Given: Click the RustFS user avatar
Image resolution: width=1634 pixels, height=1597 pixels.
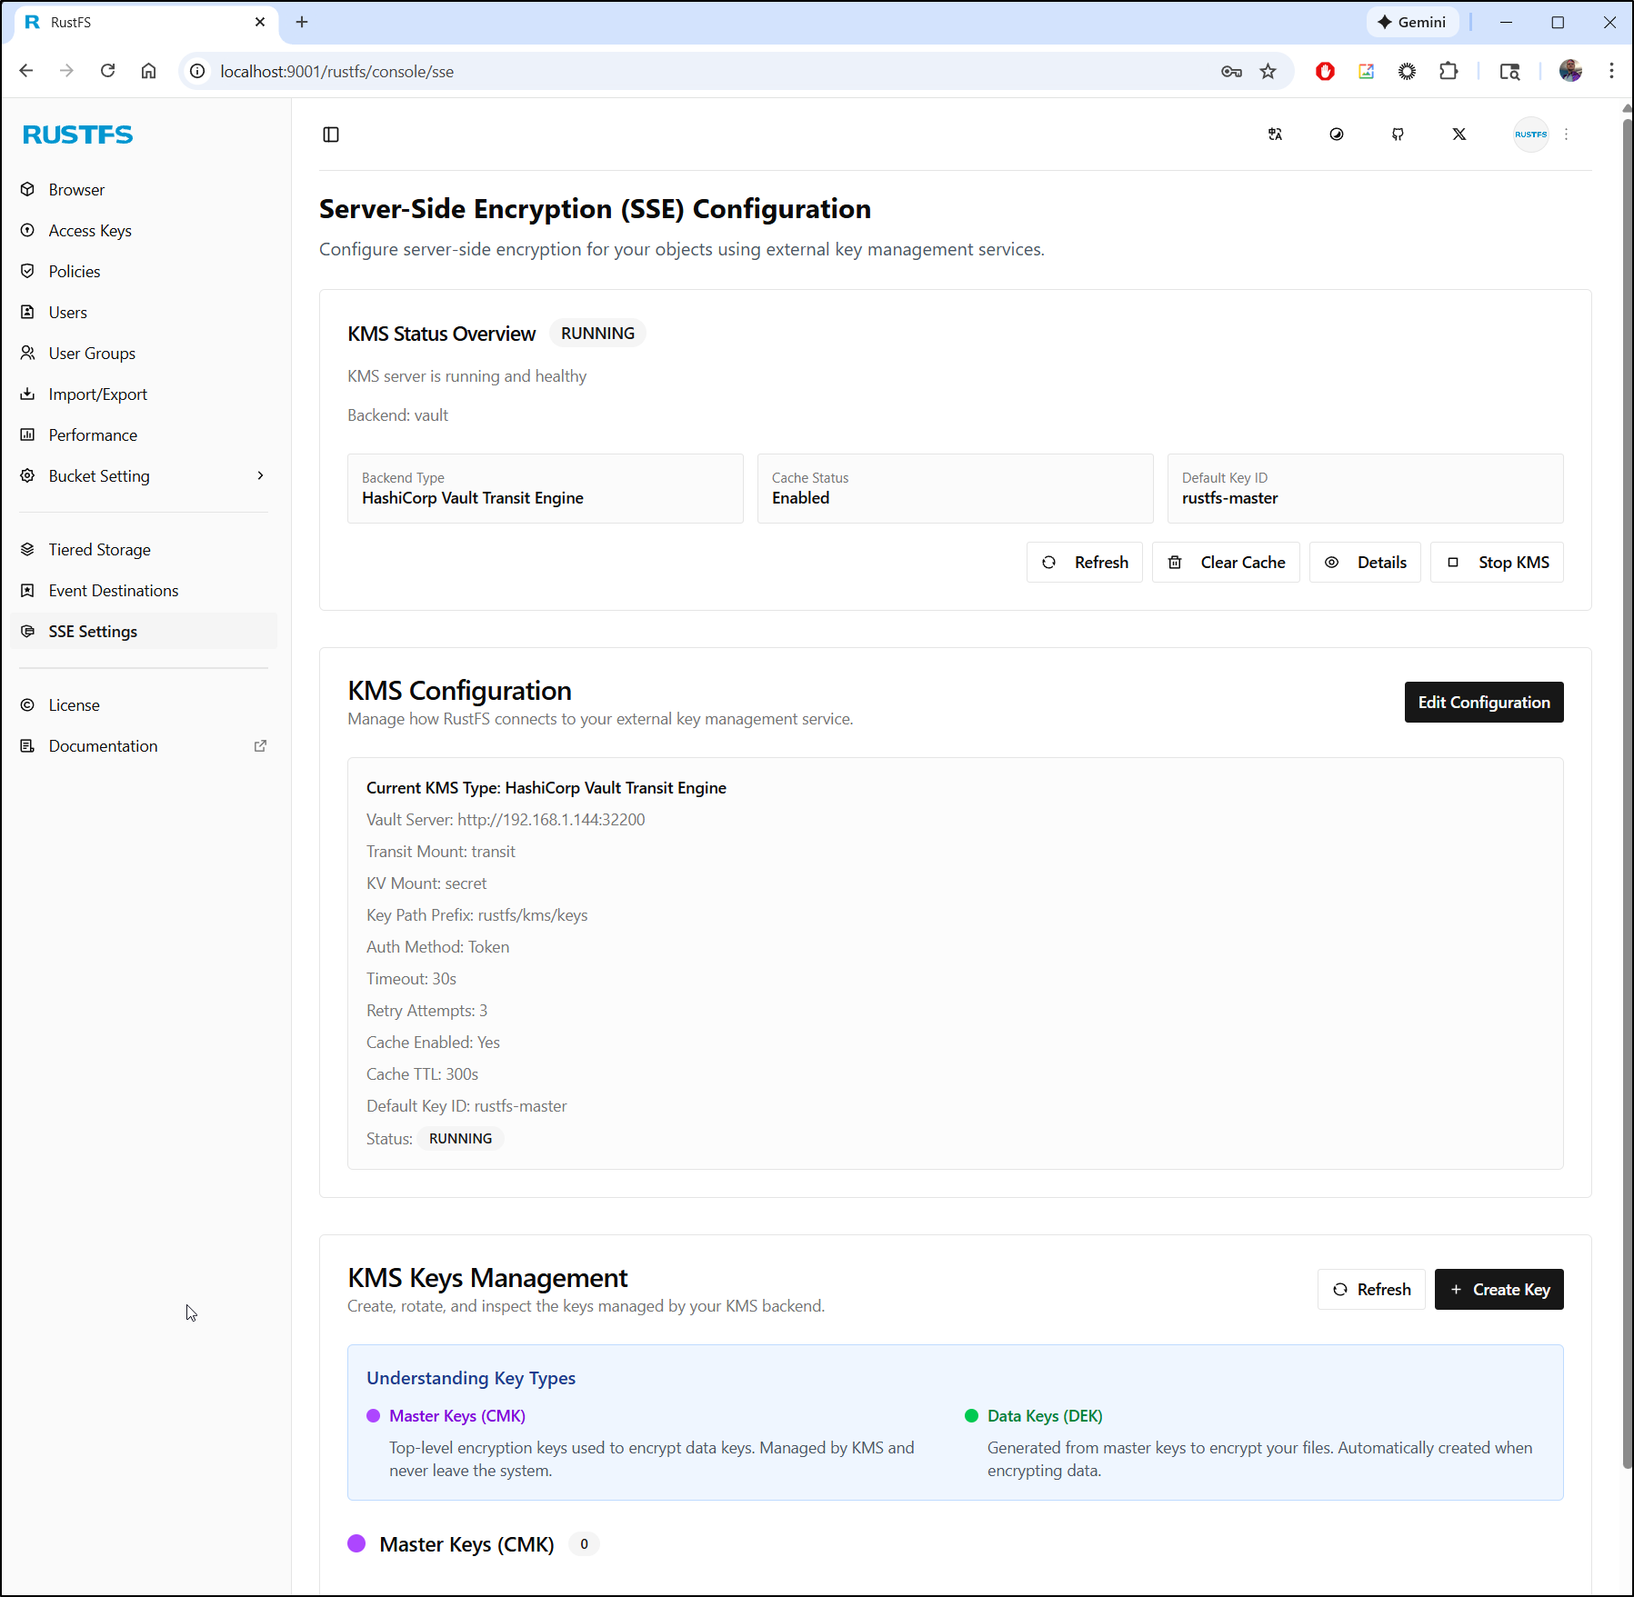Looking at the screenshot, I should pos(1530,135).
